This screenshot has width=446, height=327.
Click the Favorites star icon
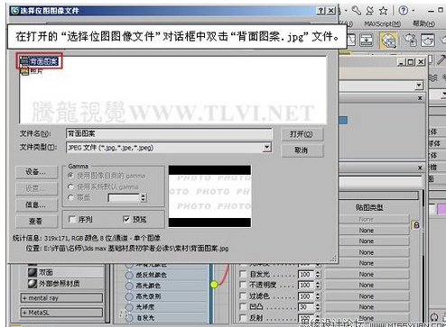pyautogui.click(x=383, y=11)
